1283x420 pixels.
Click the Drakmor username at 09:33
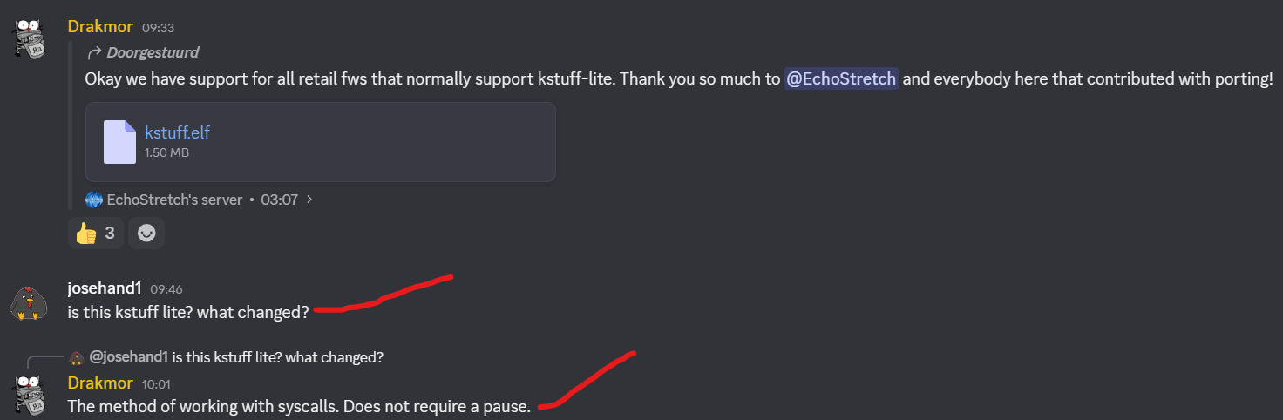(x=100, y=26)
